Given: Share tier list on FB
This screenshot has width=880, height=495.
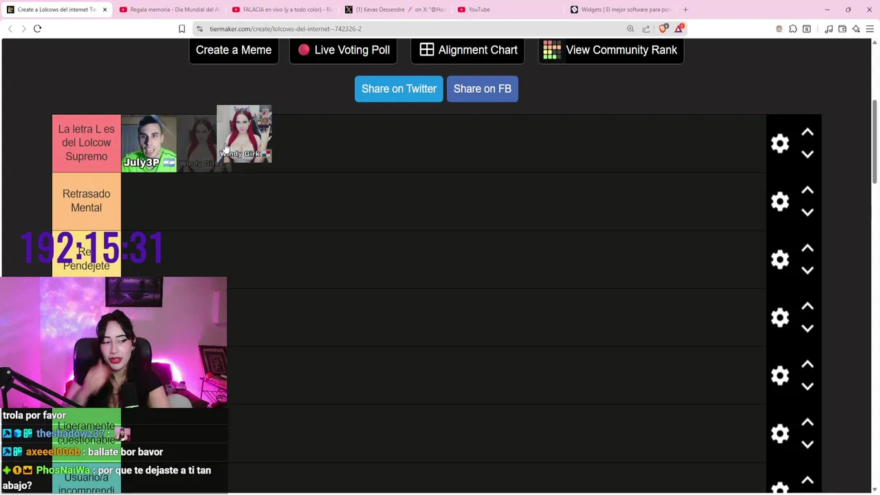Looking at the screenshot, I should click(x=482, y=89).
